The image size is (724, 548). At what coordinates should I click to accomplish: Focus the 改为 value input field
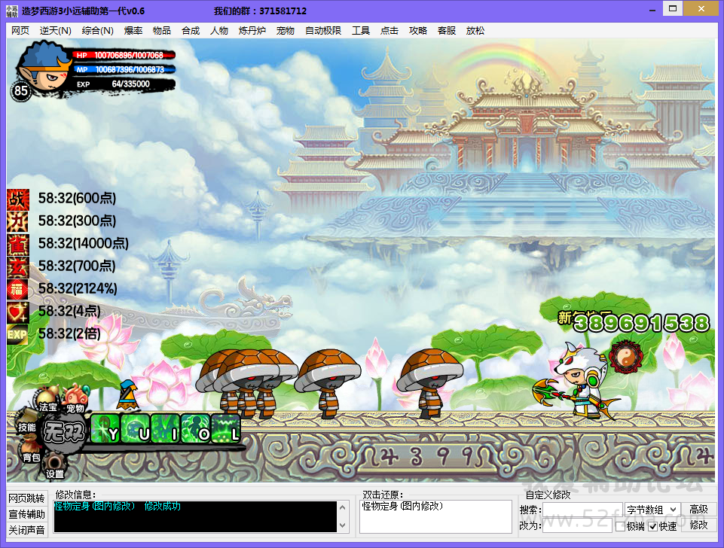(x=577, y=525)
